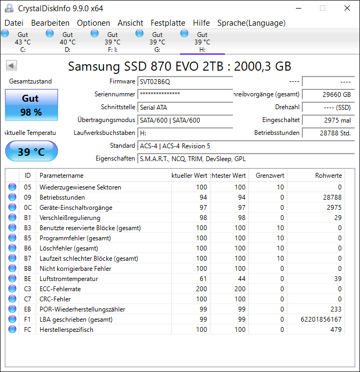Click the total writes value 29660 GB
Viewport: 360px width, 372px height.
click(x=328, y=94)
